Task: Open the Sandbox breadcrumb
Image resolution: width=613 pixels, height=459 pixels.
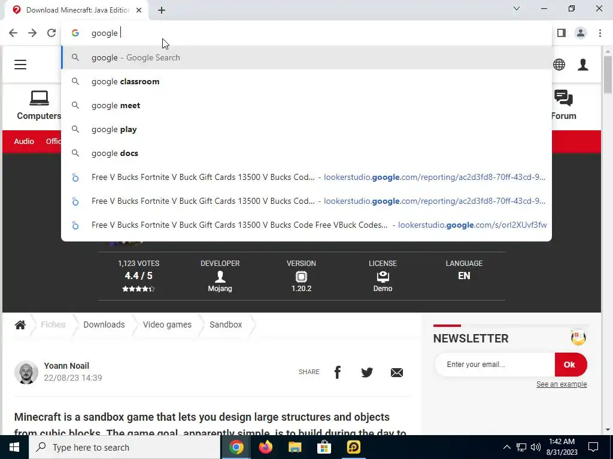Action: (226, 325)
